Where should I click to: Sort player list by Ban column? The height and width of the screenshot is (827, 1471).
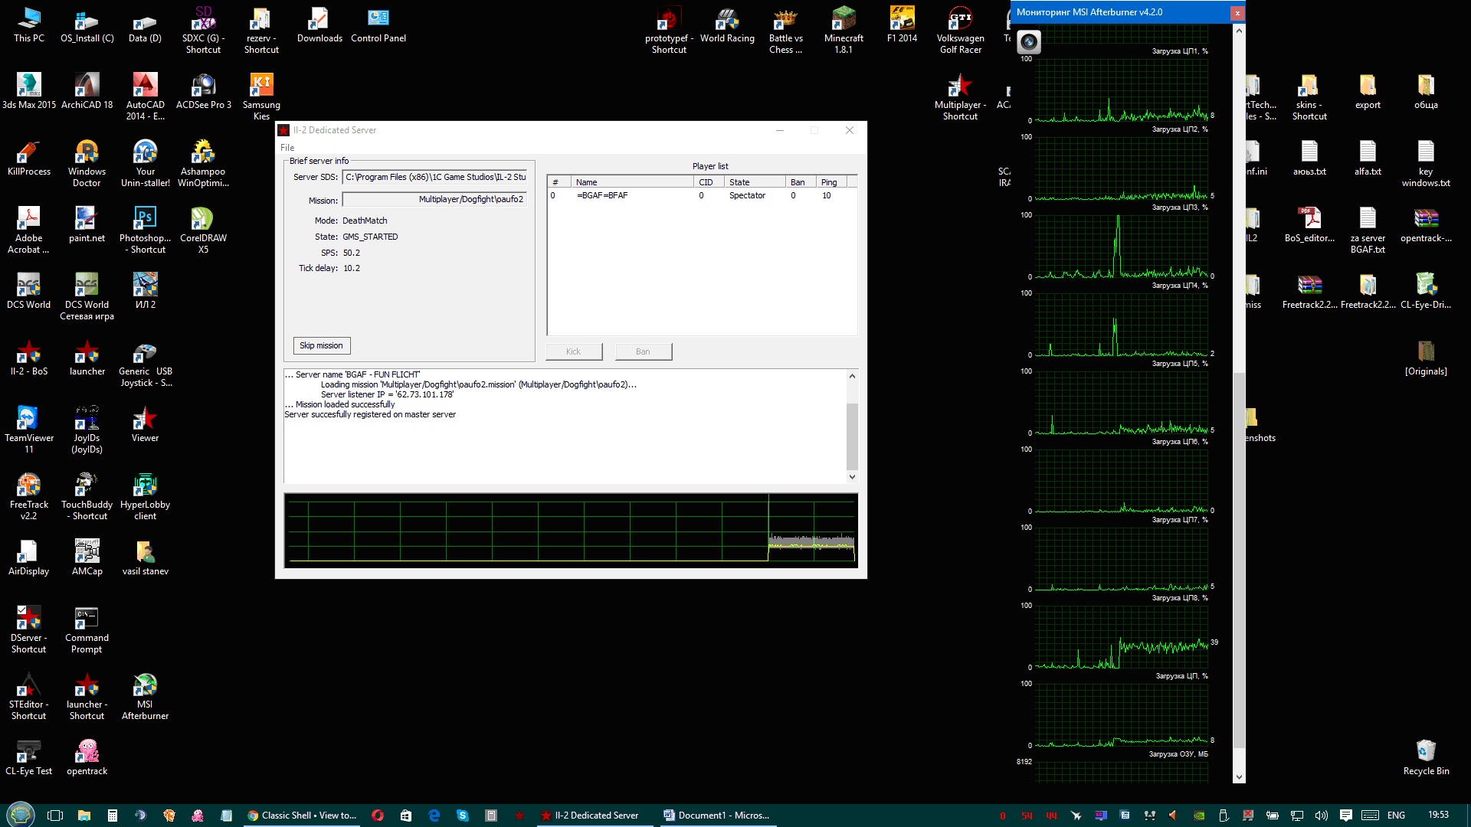coord(801,182)
